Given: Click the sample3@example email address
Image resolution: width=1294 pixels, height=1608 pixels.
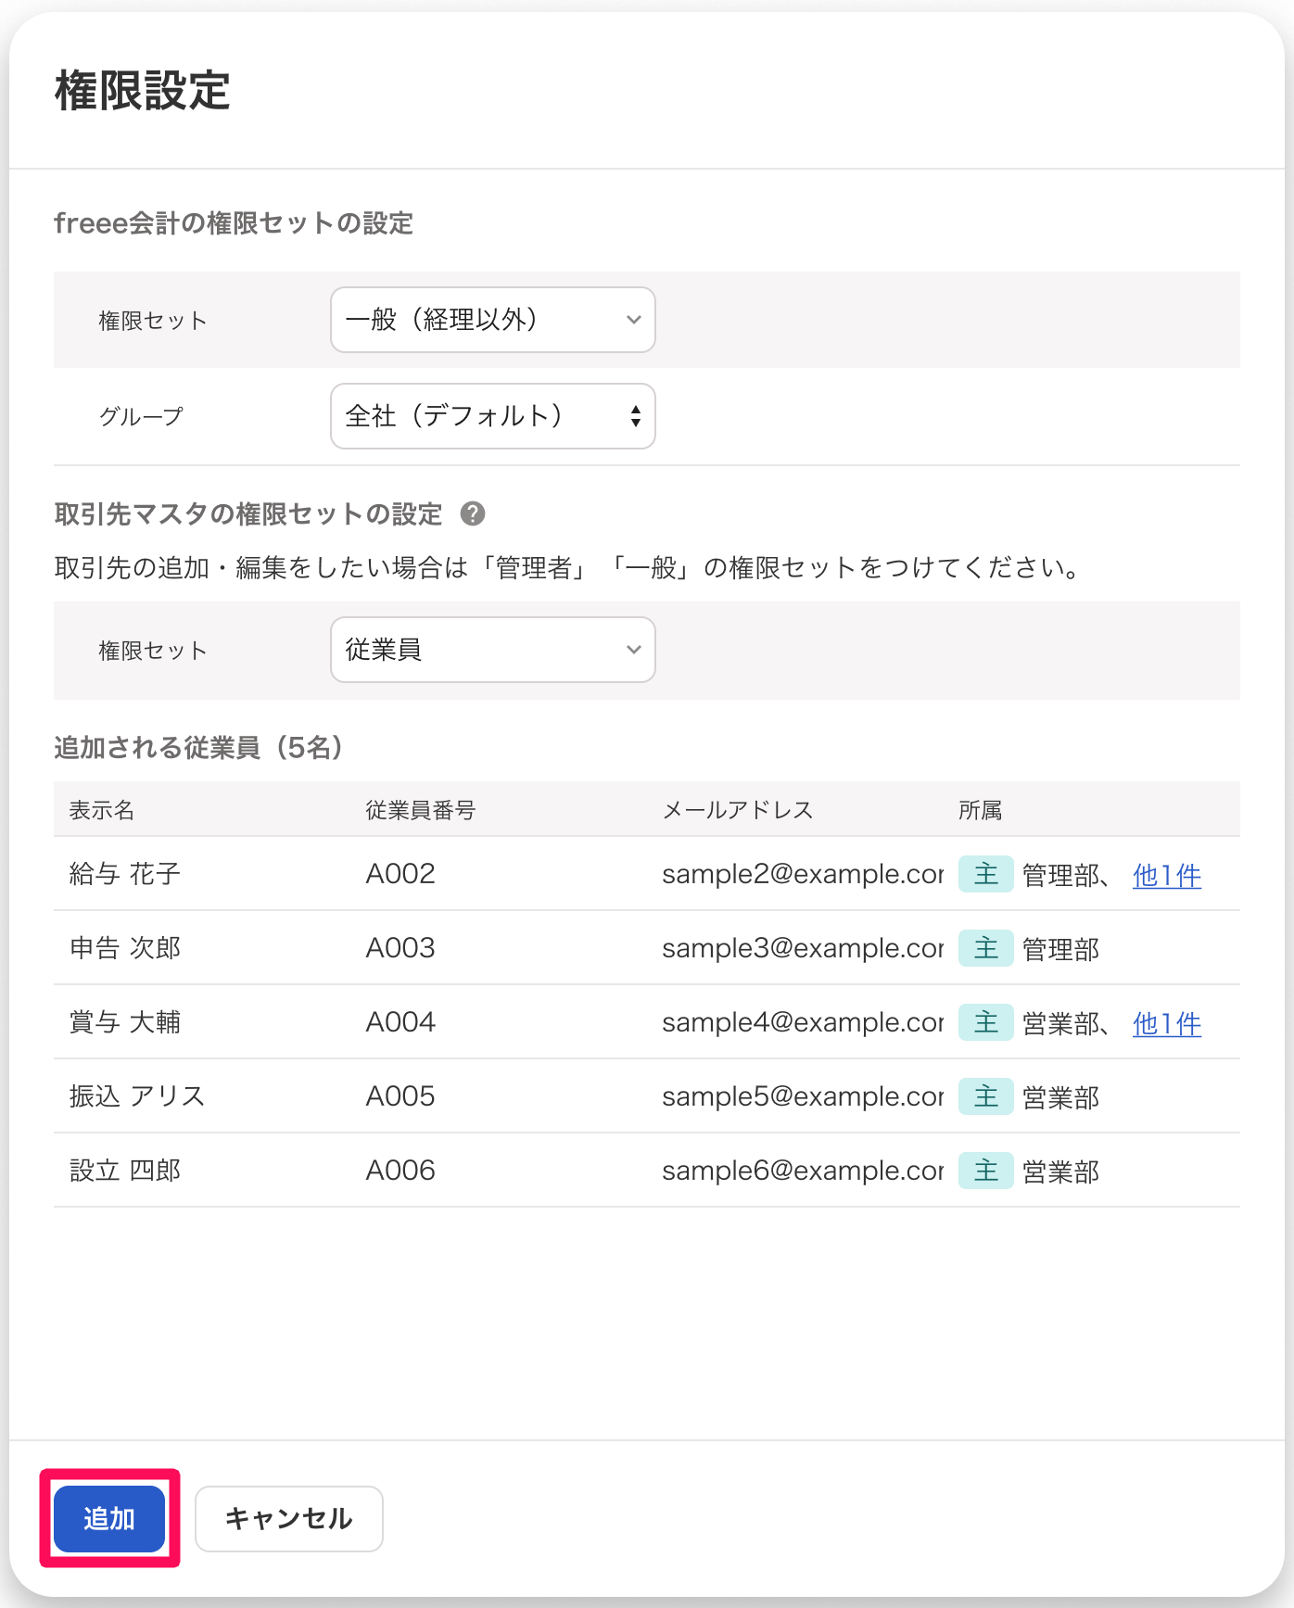Looking at the screenshot, I should pyautogui.click(x=803, y=948).
